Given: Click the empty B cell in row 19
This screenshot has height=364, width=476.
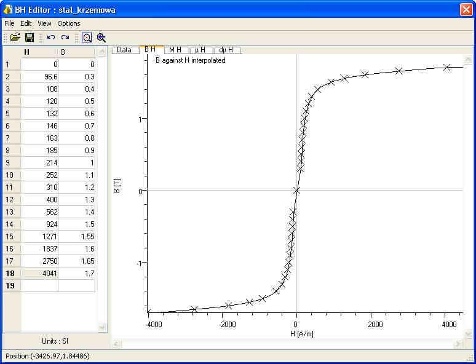Looking at the screenshot, I should click(76, 286).
